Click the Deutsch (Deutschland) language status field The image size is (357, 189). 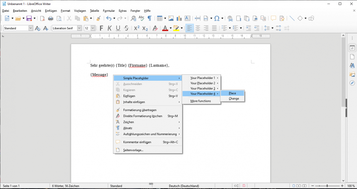coord(184,186)
